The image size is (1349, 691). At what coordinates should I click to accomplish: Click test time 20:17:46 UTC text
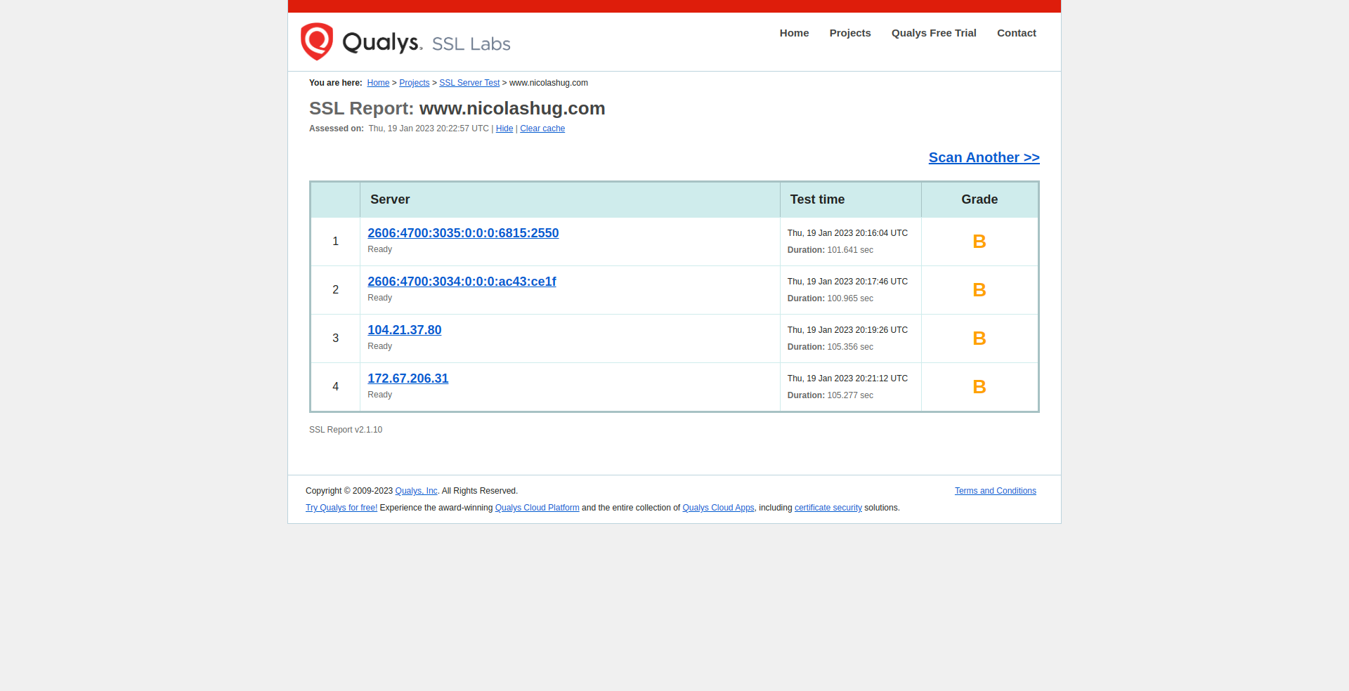pyautogui.click(x=847, y=282)
